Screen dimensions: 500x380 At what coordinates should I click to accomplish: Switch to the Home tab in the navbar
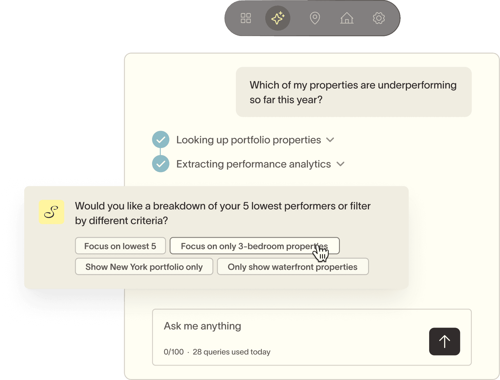(x=347, y=18)
